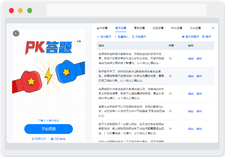Edit the 无抵押快速放贷 question
Image resolution: width=225 pixels, height=157 pixels.
pos(191,111)
